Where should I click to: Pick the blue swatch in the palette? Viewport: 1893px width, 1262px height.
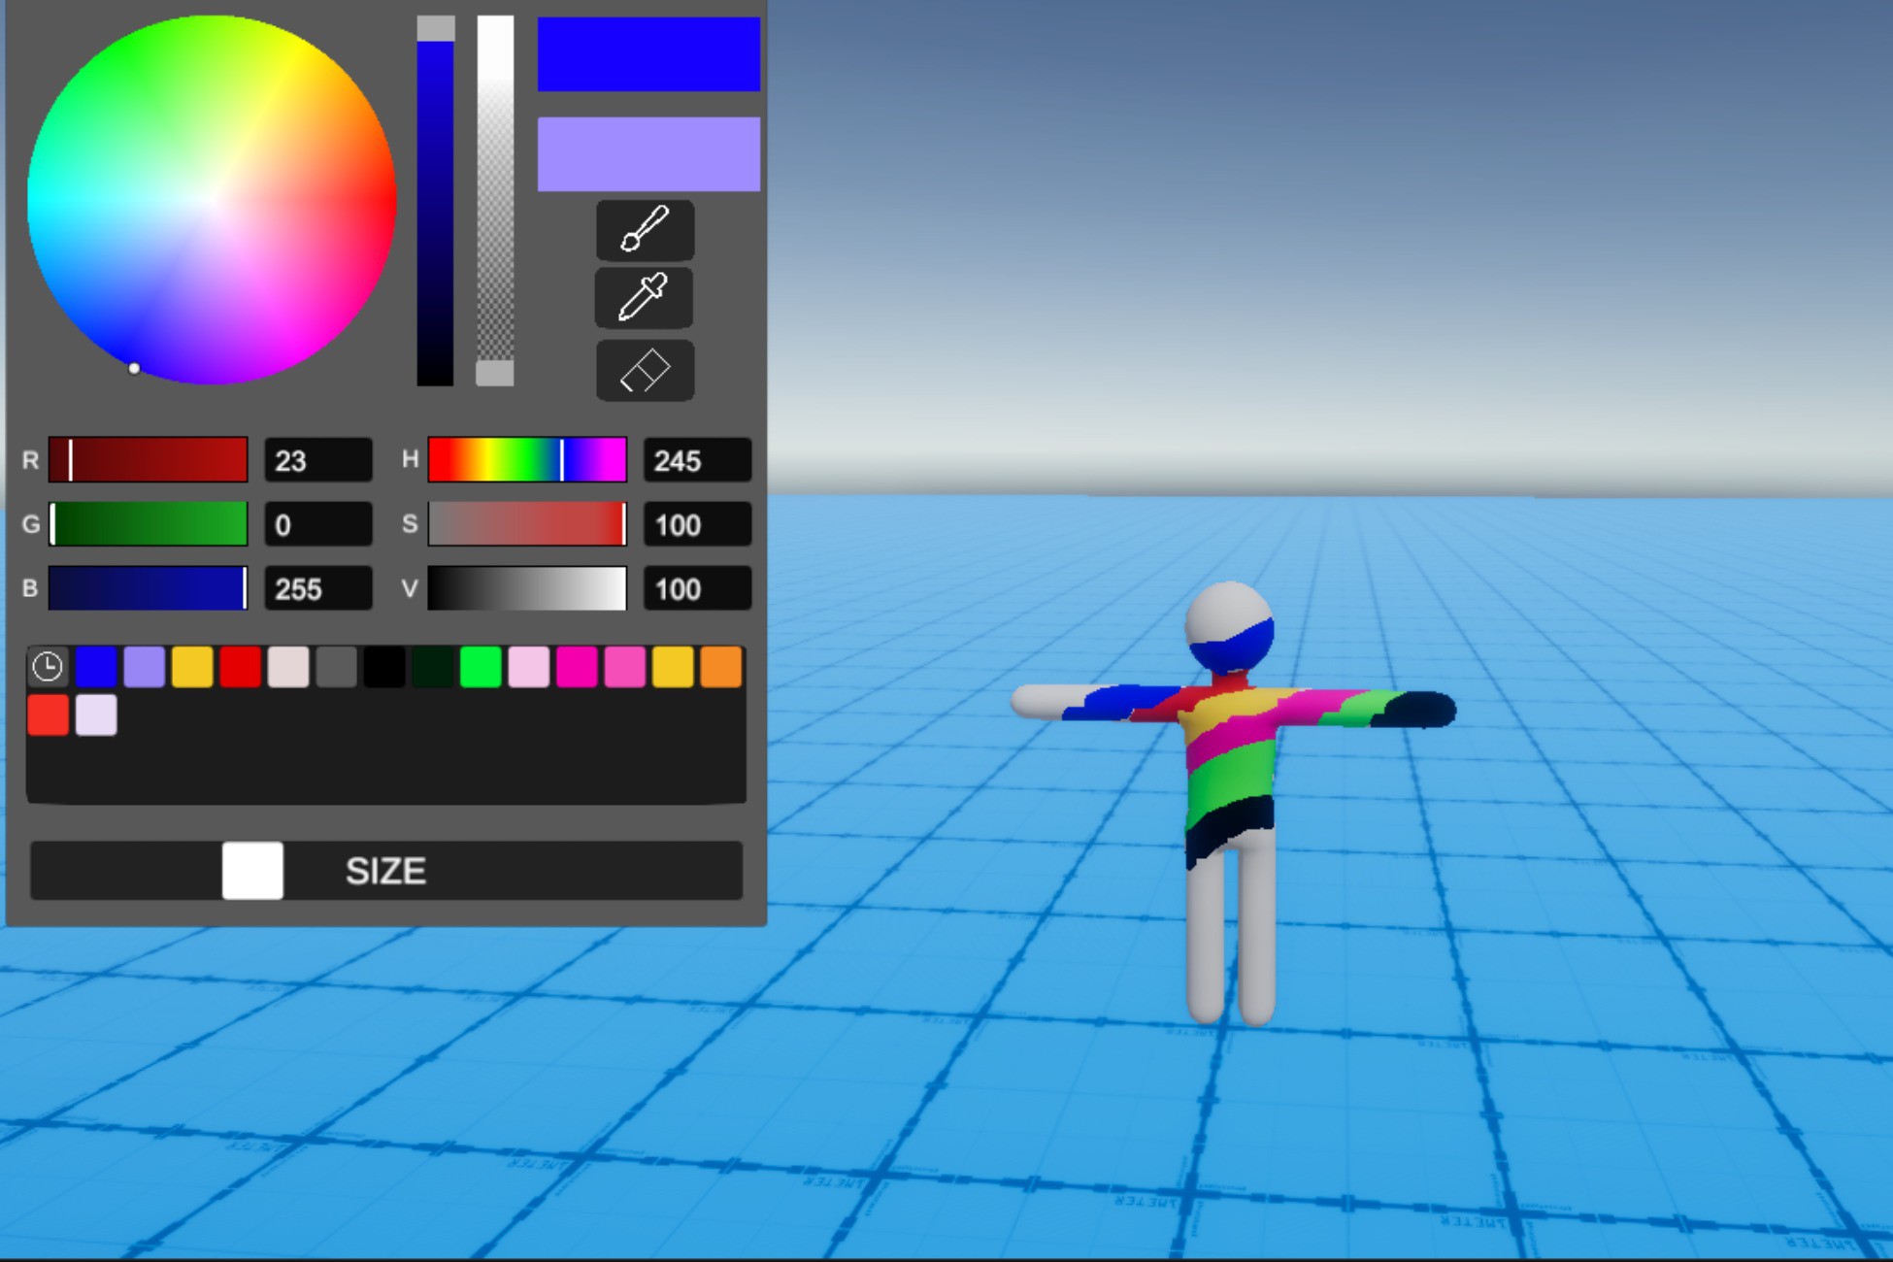tap(96, 667)
